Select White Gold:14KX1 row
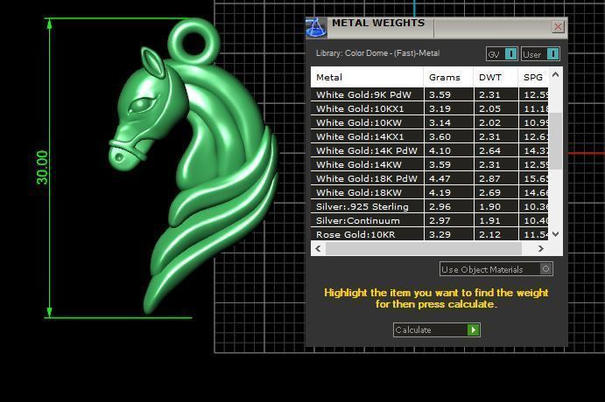This screenshot has width=605, height=402. [429, 136]
